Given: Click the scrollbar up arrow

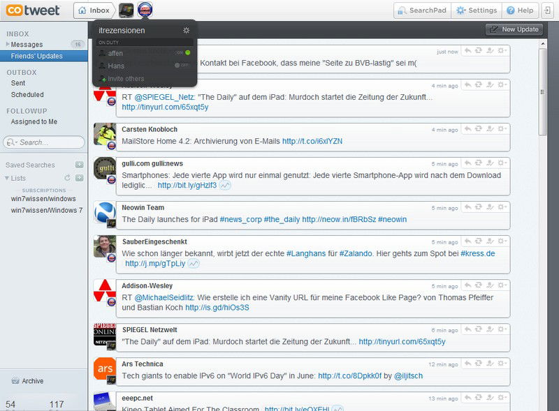Looking at the screenshot, I should pyautogui.click(x=543, y=43).
